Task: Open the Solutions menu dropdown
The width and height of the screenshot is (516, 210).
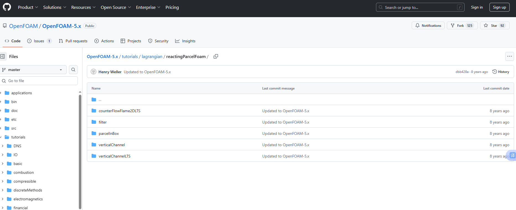Action: [x=55, y=7]
